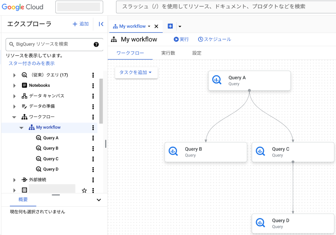The height and width of the screenshot is (235, 336).
Task: Open the タスクを追加 dropdown
Action: [136, 73]
